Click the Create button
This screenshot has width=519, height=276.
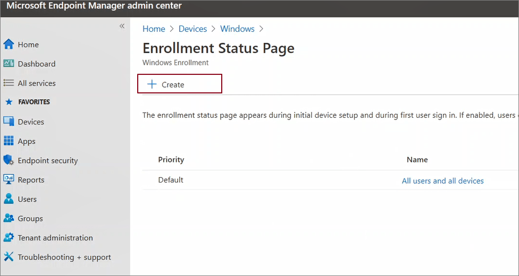[x=179, y=84]
